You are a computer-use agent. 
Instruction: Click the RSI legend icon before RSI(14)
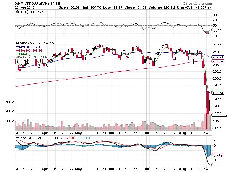17,12
